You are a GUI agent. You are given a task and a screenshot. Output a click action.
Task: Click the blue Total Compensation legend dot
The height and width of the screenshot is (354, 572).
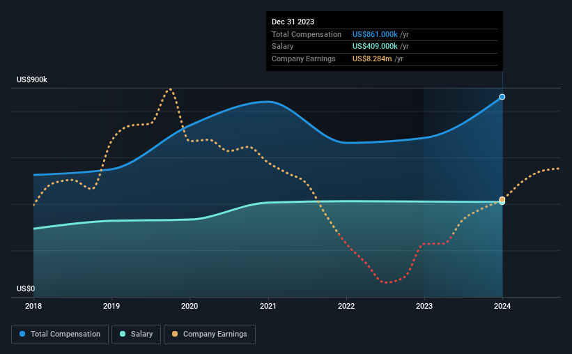point(22,334)
